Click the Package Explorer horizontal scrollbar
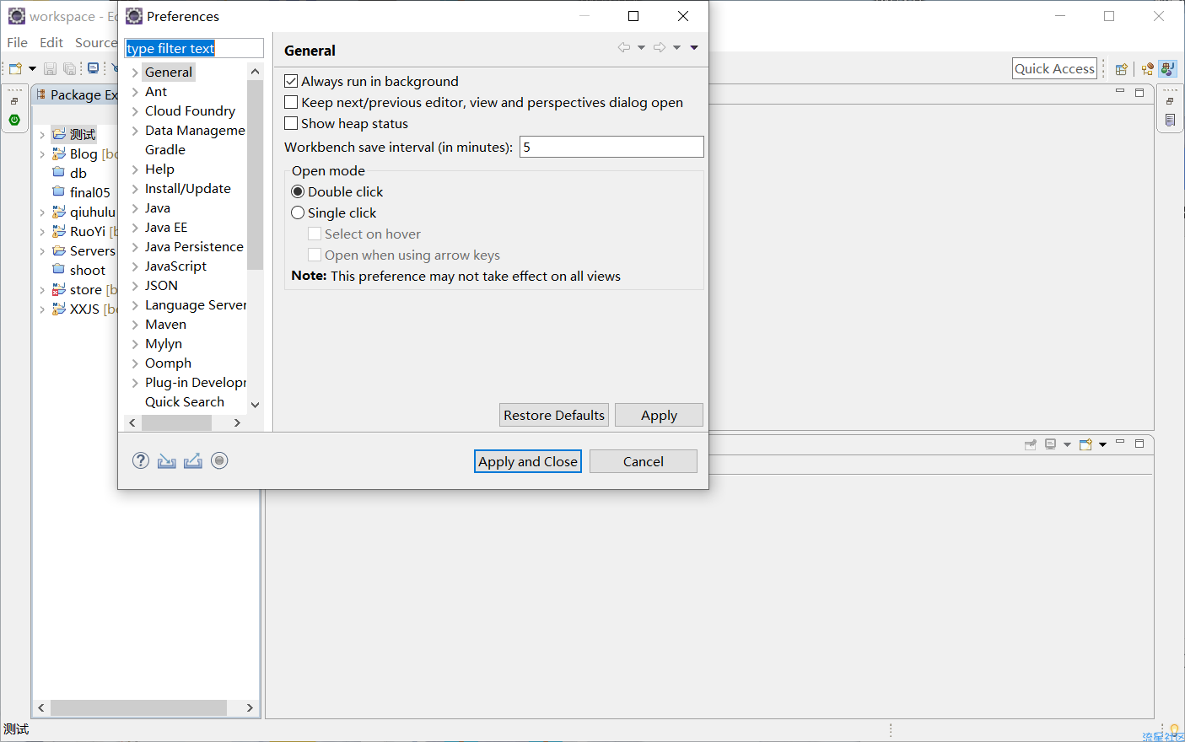Viewport: 1185px width, 742px height. 139,707
